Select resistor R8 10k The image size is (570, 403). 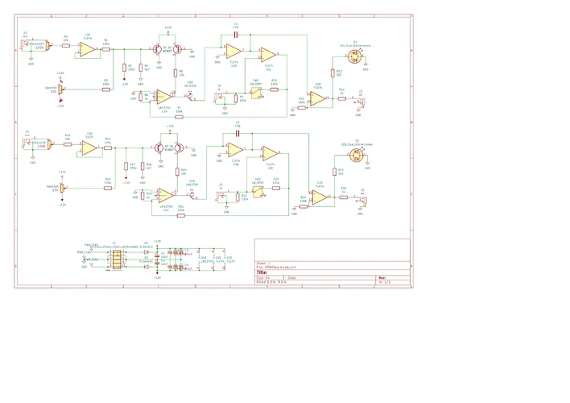[66, 45]
